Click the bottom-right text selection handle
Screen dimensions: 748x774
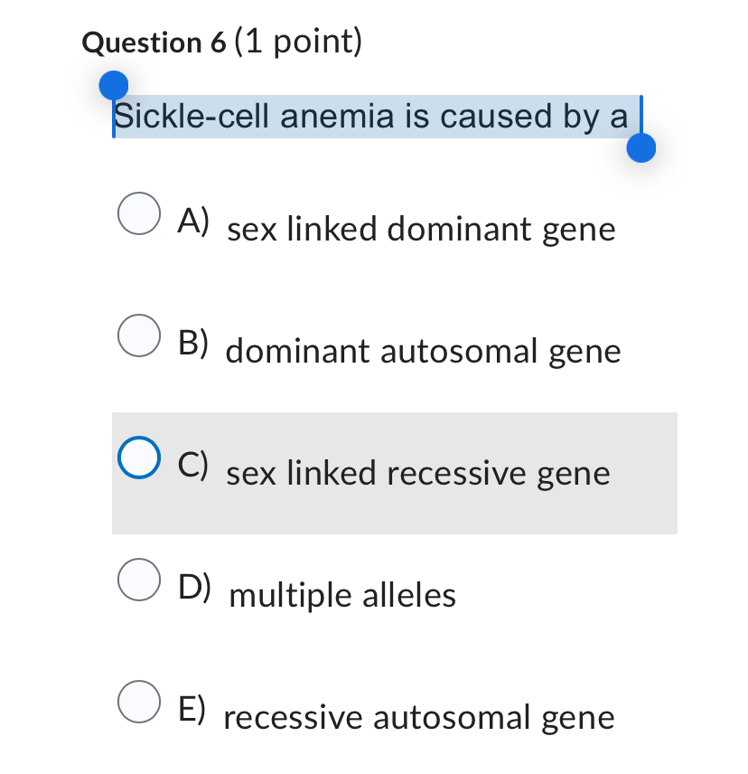point(640,147)
